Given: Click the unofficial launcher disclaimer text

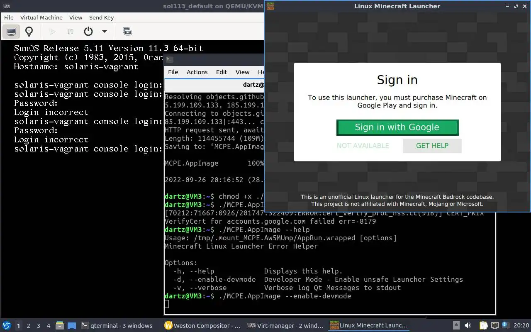Looking at the screenshot, I should [x=397, y=200].
